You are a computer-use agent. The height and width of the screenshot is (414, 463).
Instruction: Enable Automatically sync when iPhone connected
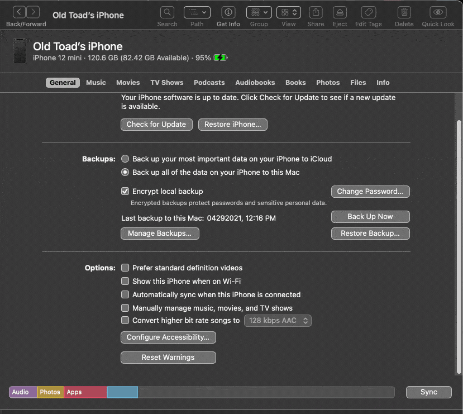pos(125,294)
